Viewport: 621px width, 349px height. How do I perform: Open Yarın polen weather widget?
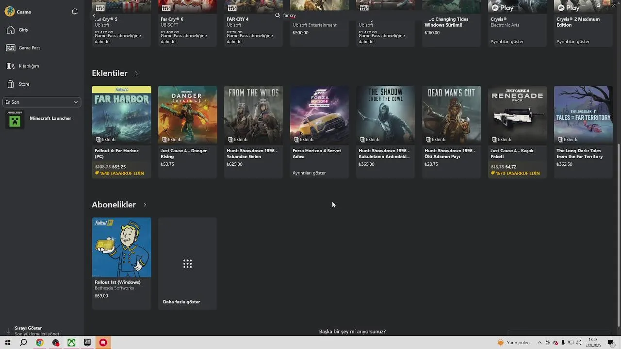point(513,343)
